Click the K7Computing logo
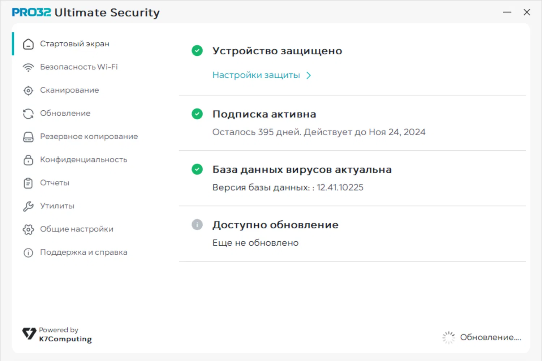Viewport: 542px width, 361px height. click(x=29, y=334)
